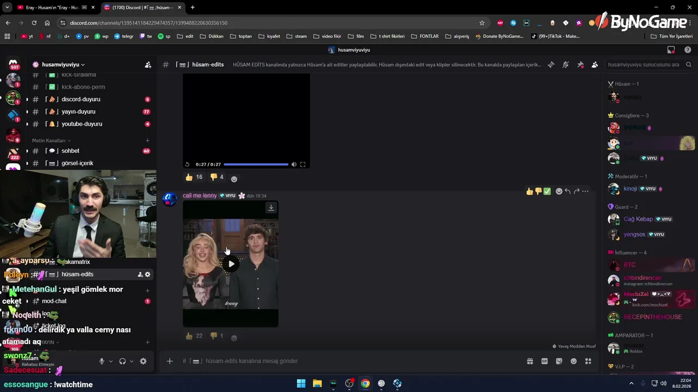Open member Cağ Kebap profile
This screenshot has width=698, height=392.
[649, 219]
